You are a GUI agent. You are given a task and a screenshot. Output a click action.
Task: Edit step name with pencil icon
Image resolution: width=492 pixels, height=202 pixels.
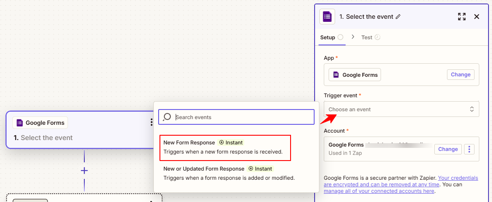pyautogui.click(x=398, y=17)
